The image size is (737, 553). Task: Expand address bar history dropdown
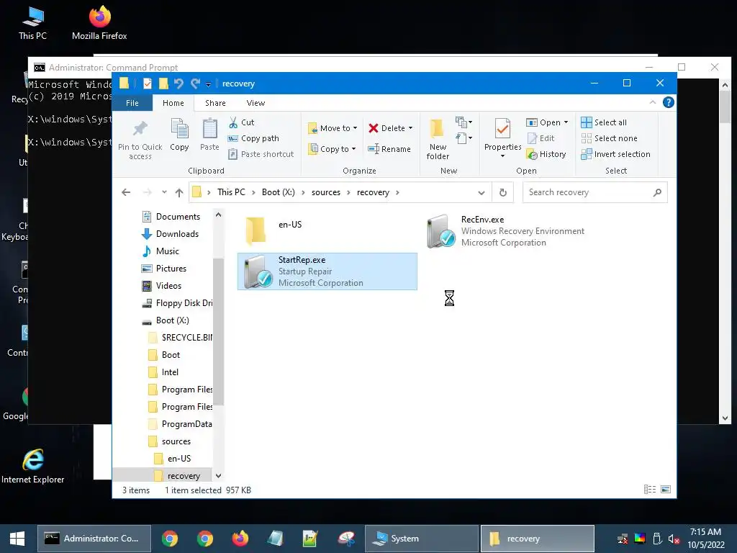pos(481,192)
